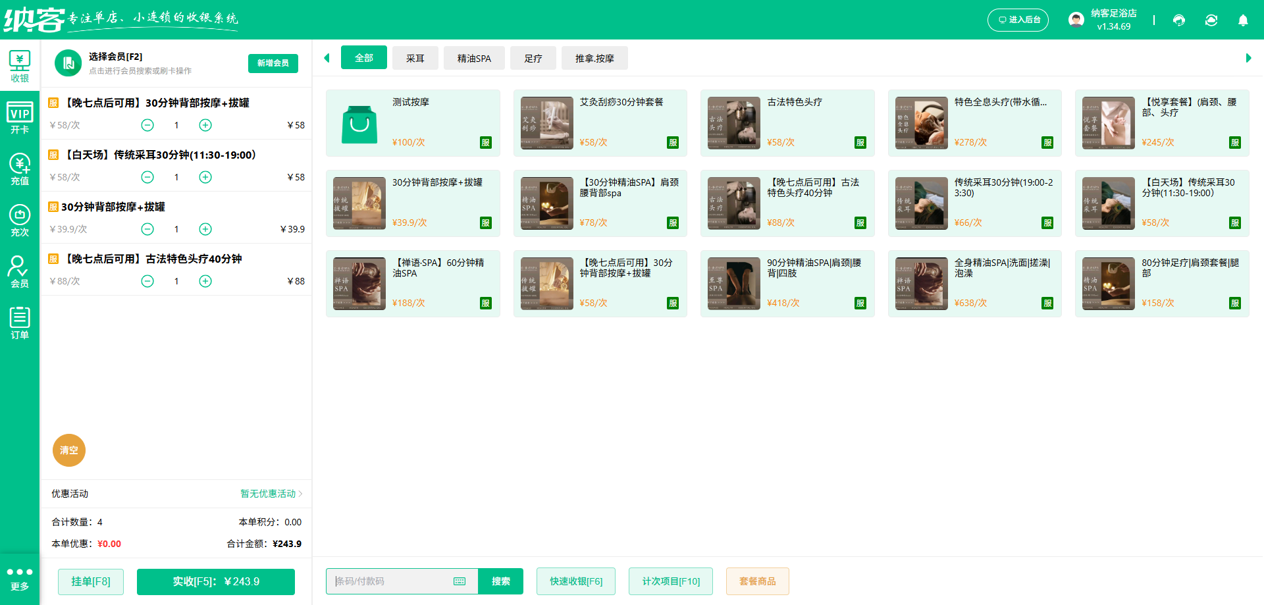Viewport: 1264px width, 605px height.
Task: Add 90分钟精油SPA ¥418 product card
Action: pyautogui.click(x=787, y=284)
